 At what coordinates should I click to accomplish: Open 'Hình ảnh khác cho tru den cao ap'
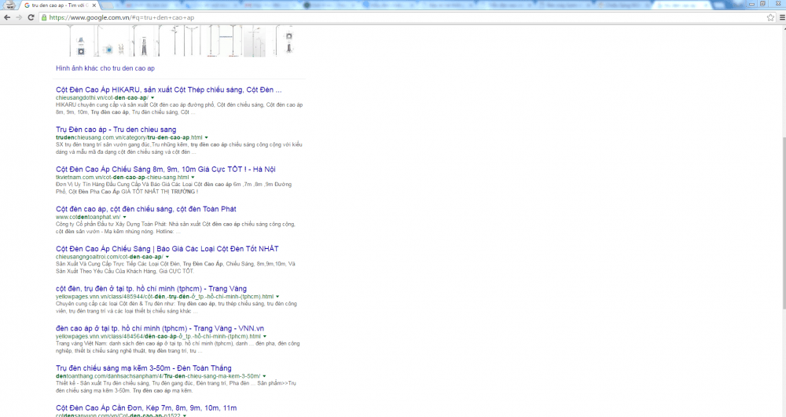click(x=105, y=68)
